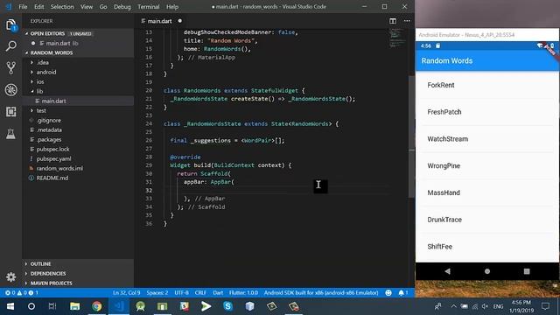Expand the ios folder
The image size is (560, 315).
click(40, 81)
